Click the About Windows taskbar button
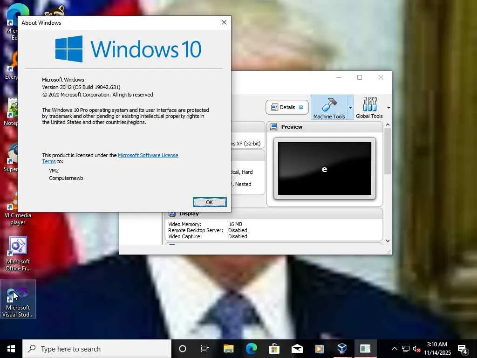The image size is (477, 358). (365, 349)
